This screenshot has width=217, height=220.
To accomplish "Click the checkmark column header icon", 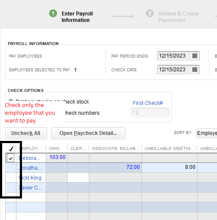I will click(11, 149).
